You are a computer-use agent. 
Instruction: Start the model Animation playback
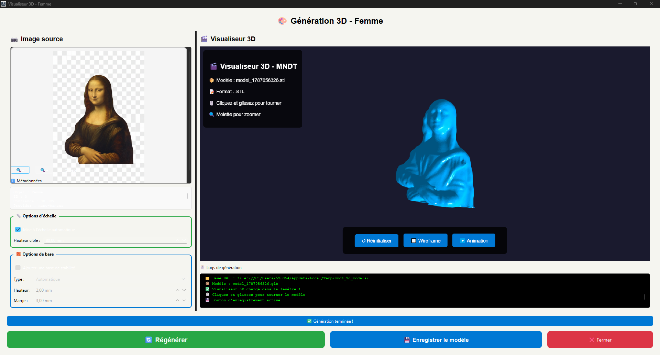click(474, 240)
